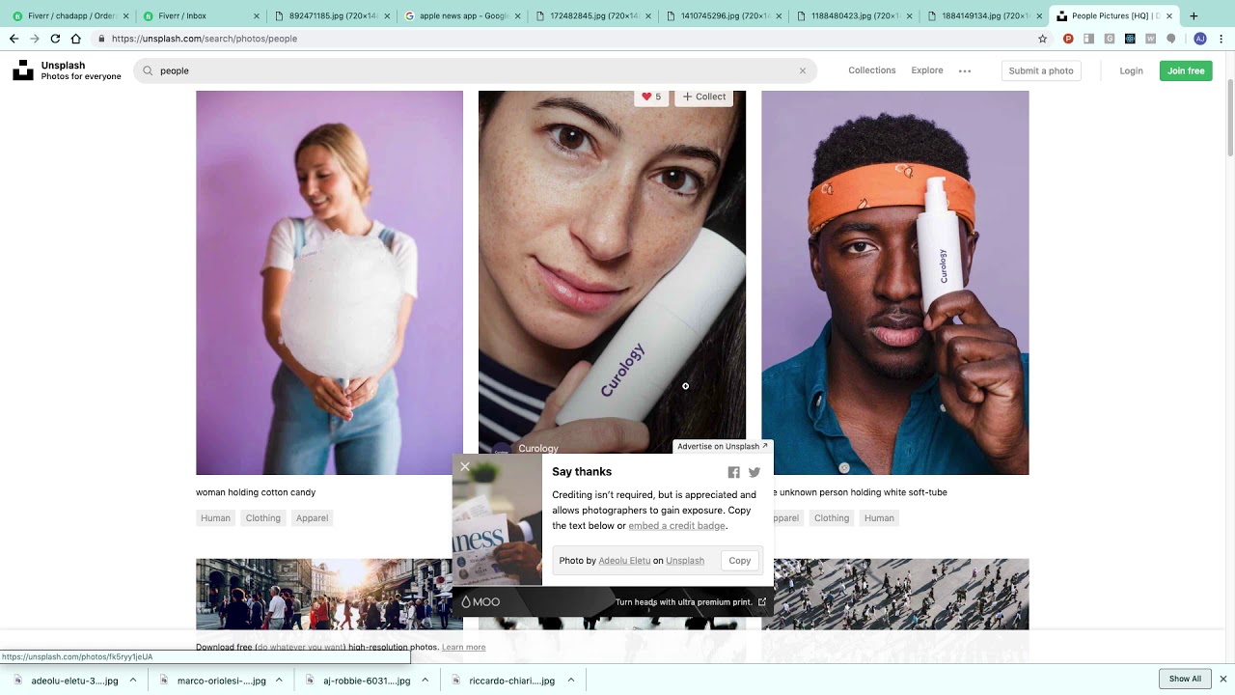Open the embed a credit badge link
Viewport: 1235px width, 695px height.
tap(676, 526)
